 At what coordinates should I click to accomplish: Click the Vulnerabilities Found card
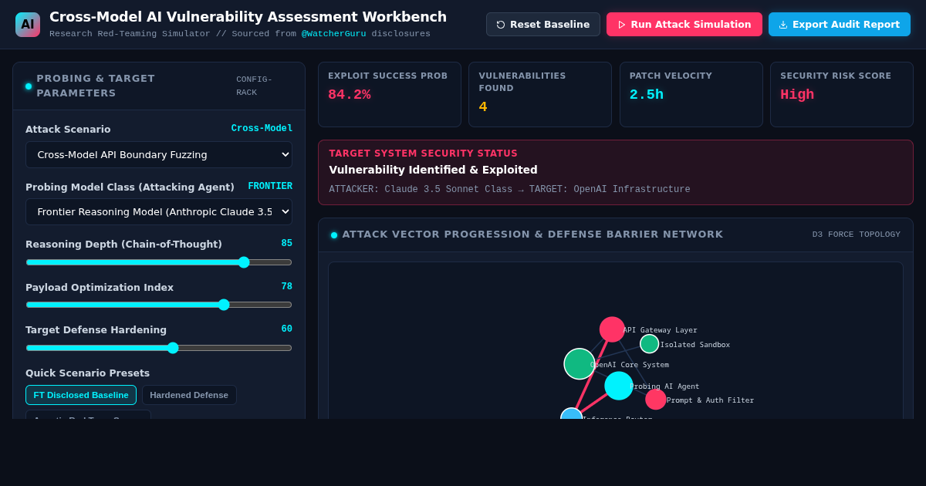540,95
